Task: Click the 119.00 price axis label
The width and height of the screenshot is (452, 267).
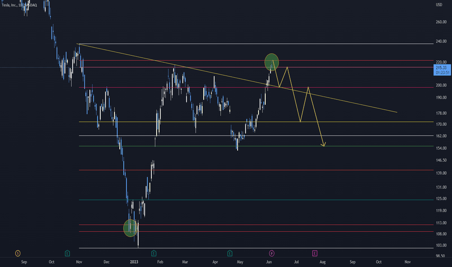Action: coord(441,211)
